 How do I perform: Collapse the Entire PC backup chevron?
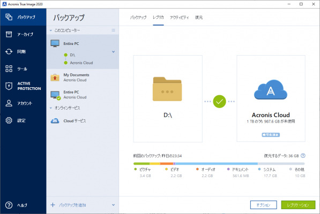[x=114, y=52]
